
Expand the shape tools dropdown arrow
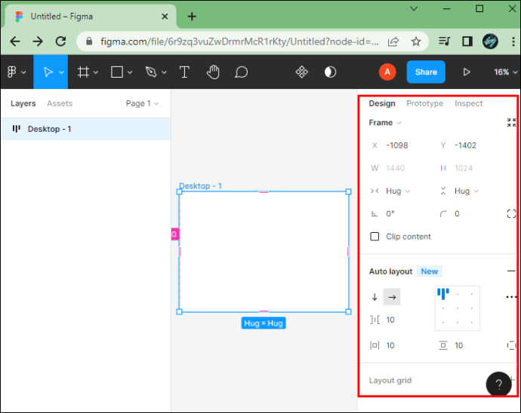click(x=130, y=72)
